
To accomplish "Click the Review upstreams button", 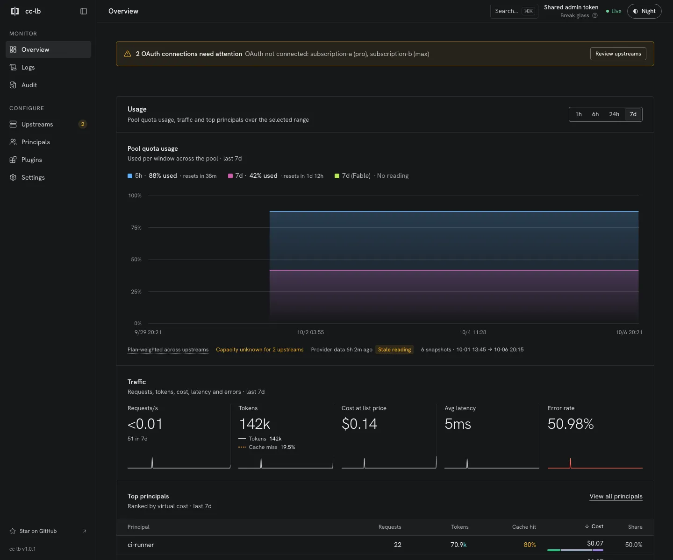I will 618,54.
